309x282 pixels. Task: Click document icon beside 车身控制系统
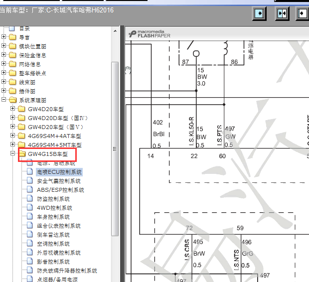30,216
